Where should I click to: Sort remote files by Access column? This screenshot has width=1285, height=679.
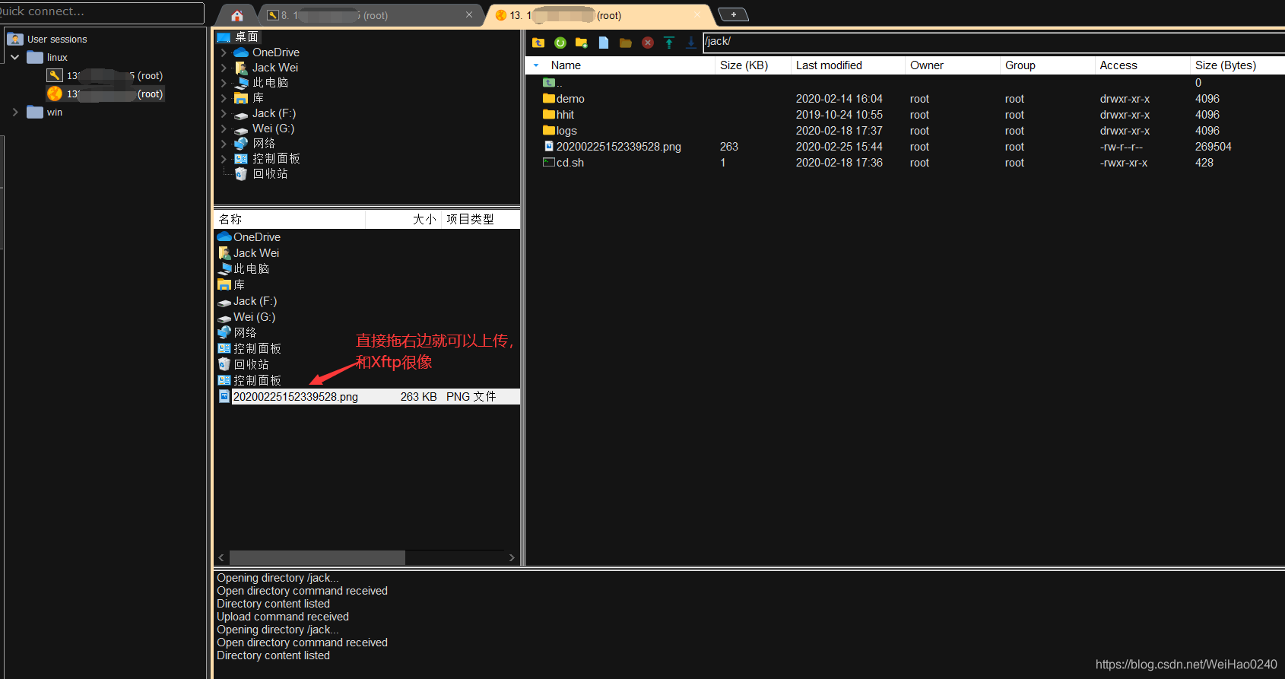(x=1142, y=65)
